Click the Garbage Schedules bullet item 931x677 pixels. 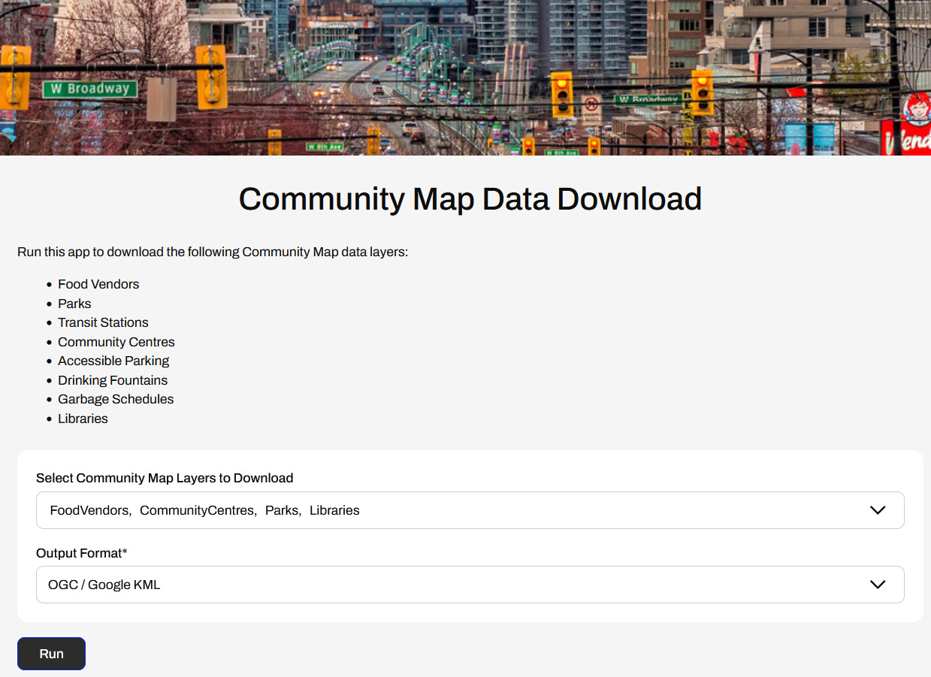click(x=116, y=399)
